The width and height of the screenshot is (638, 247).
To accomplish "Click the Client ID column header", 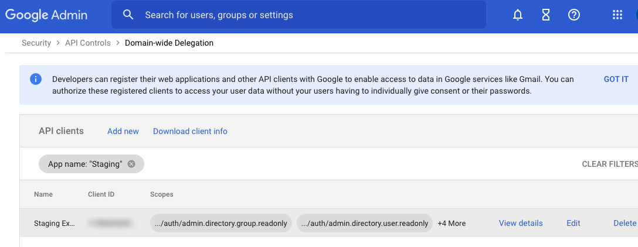I will pyautogui.click(x=101, y=194).
